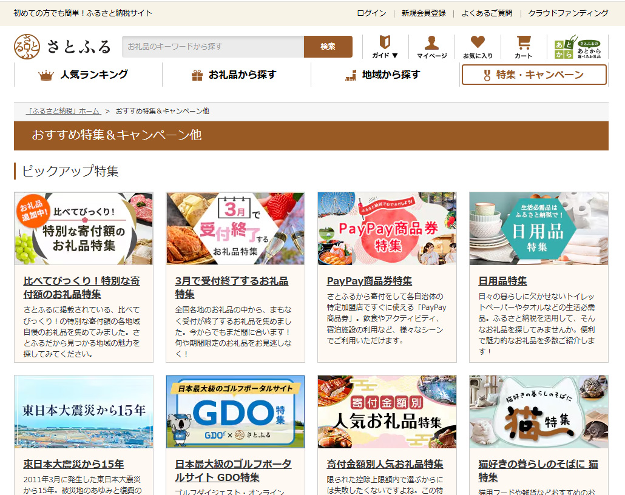Image resolution: width=625 pixels, height=495 pixels.
Task: Select お礼品から探す gift menu item
Action: click(x=234, y=75)
